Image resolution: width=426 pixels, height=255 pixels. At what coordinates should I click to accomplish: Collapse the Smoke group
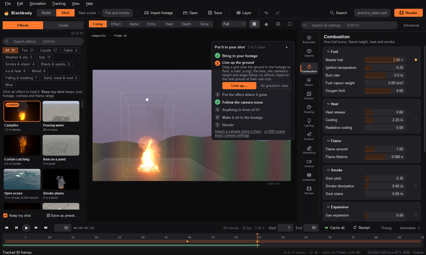pos(328,170)
